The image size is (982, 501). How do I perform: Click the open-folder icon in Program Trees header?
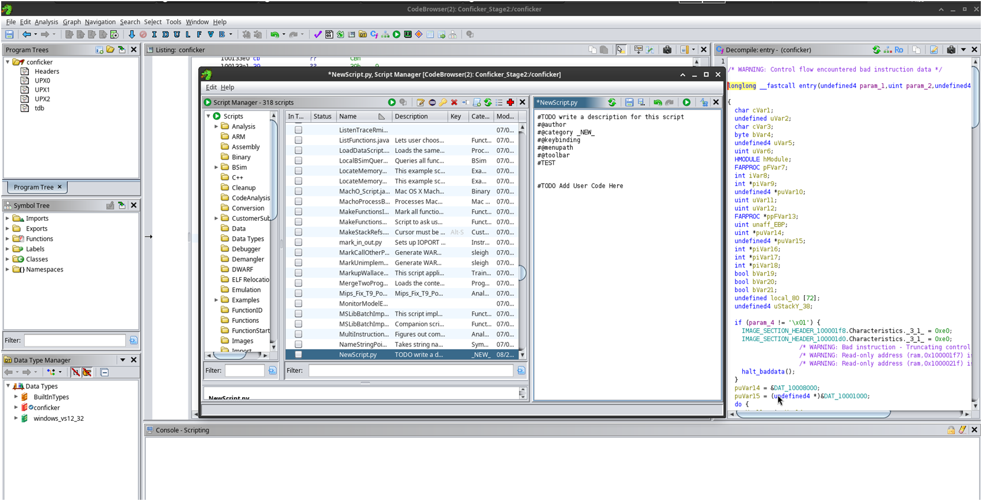[110, 50]
